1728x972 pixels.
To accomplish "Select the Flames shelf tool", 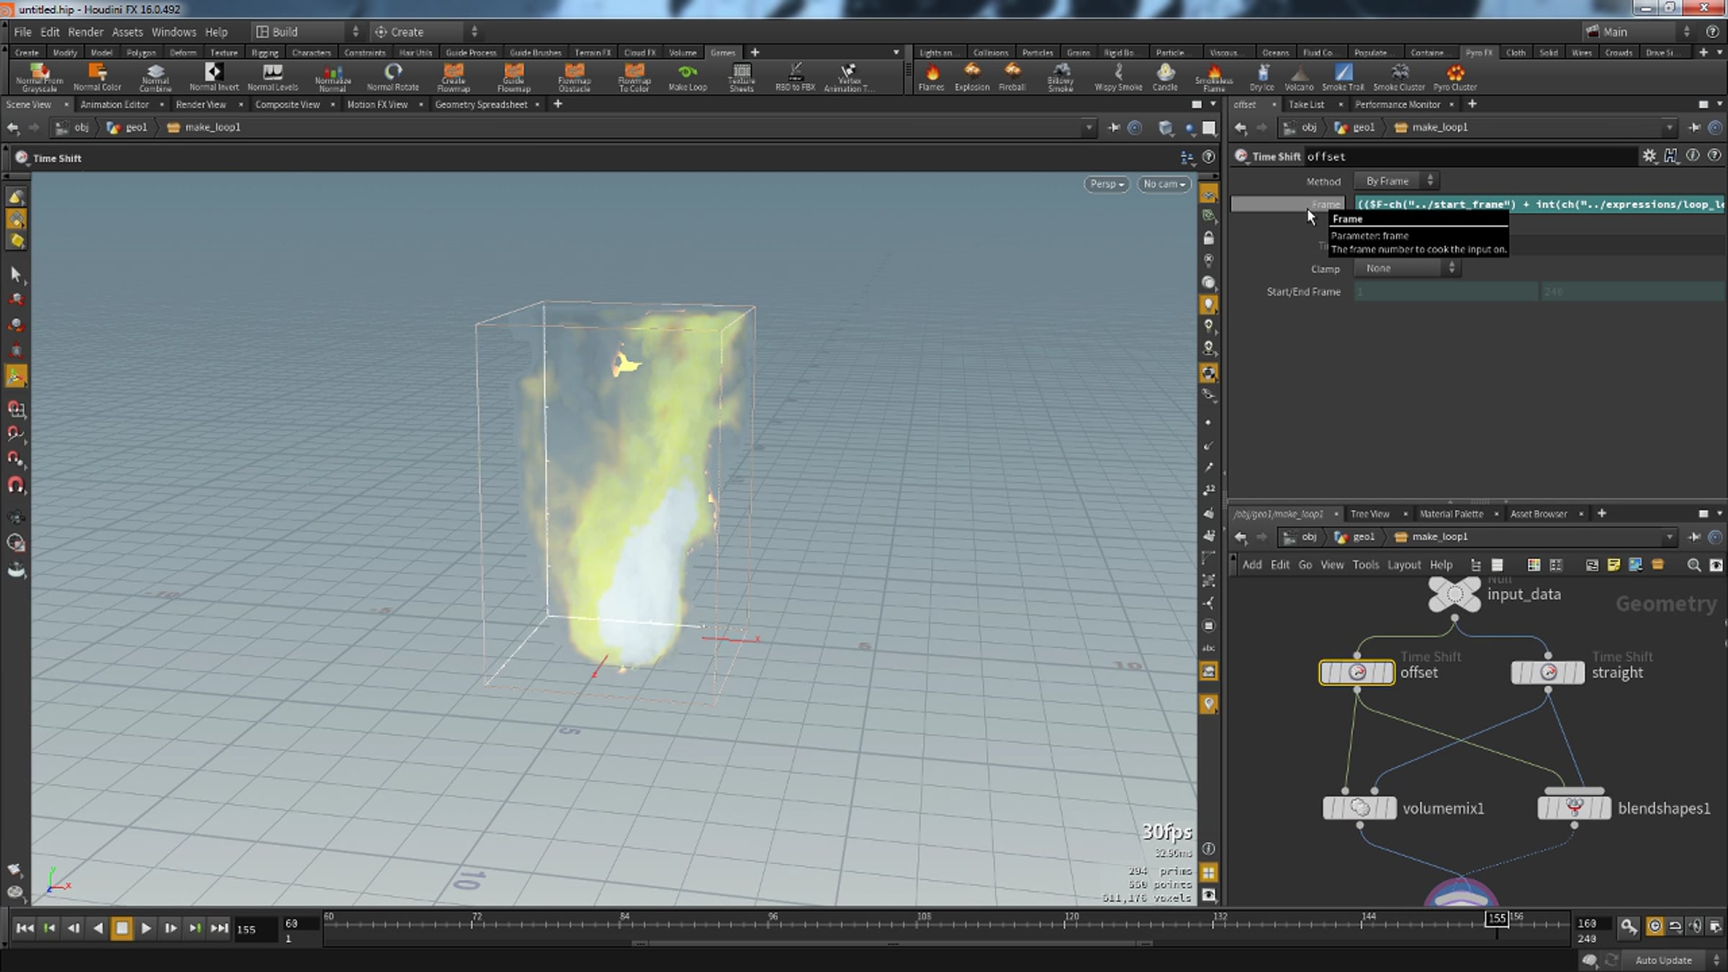I will 931,77.
